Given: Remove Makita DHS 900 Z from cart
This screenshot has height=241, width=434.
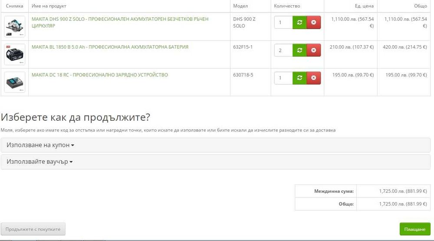Looking at the screenshot, I should coord(314,23).
